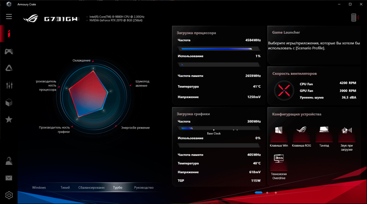Open the star icon in the sidebar

[9, 119]
